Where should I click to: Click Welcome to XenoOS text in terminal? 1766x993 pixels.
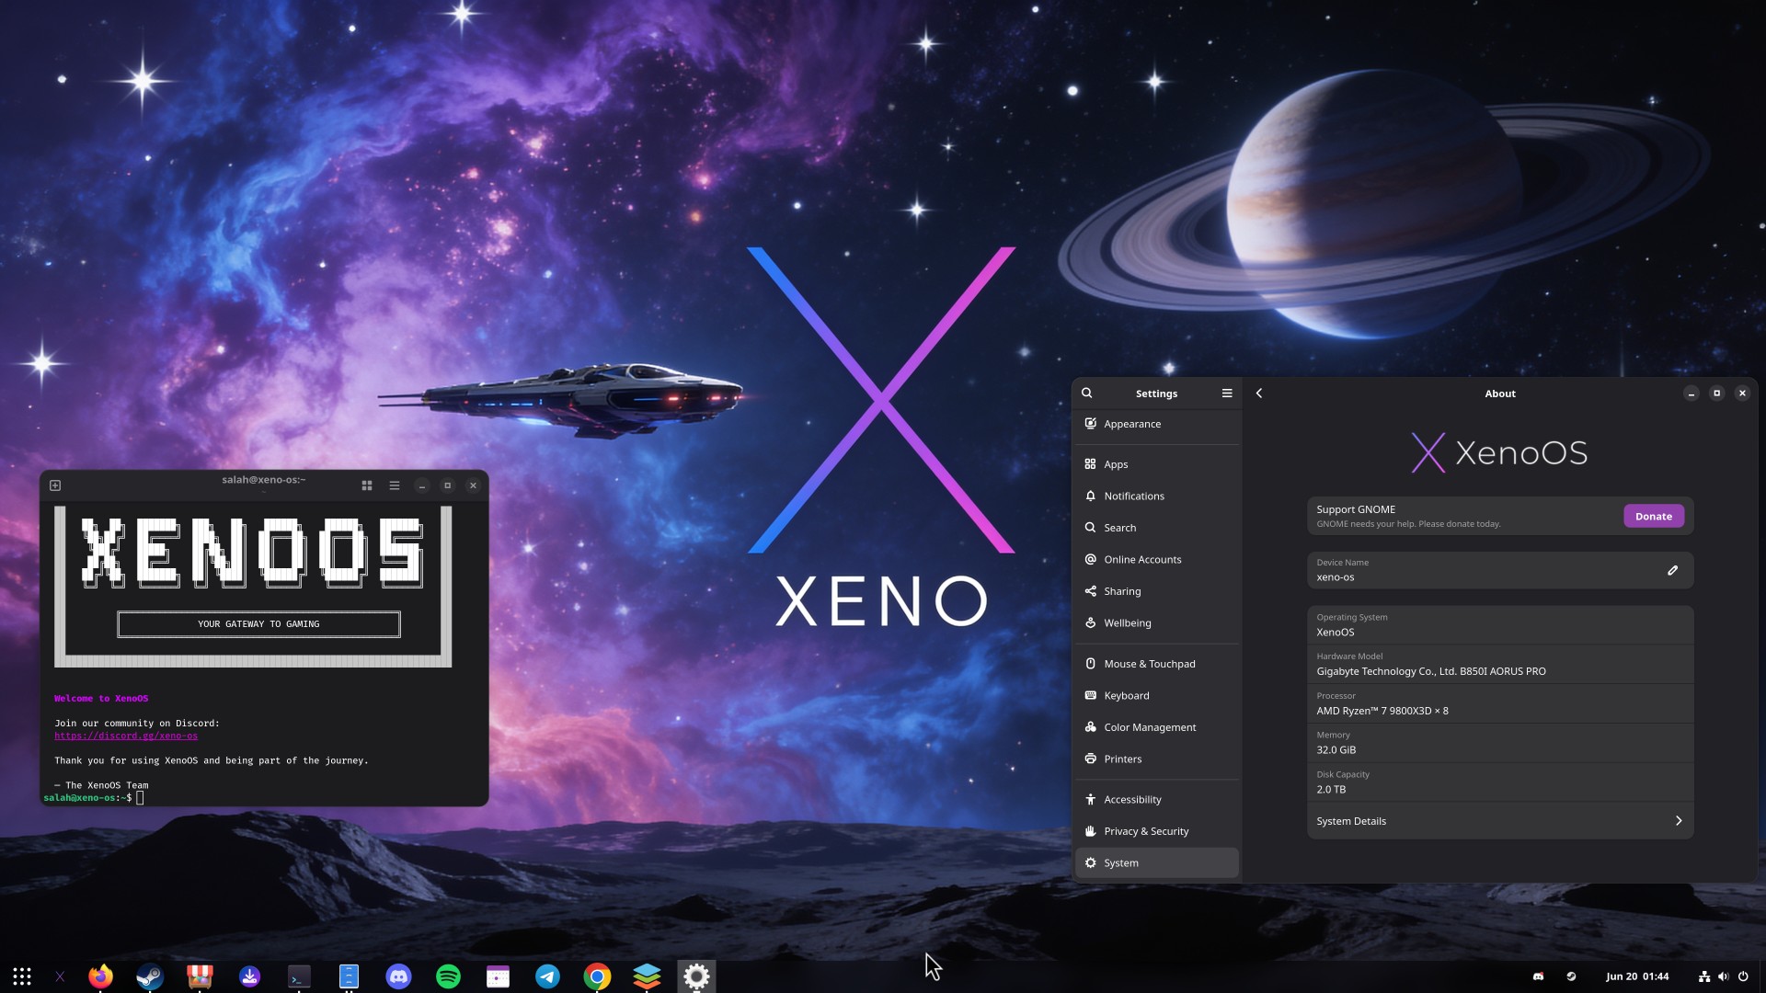(101, 699)
